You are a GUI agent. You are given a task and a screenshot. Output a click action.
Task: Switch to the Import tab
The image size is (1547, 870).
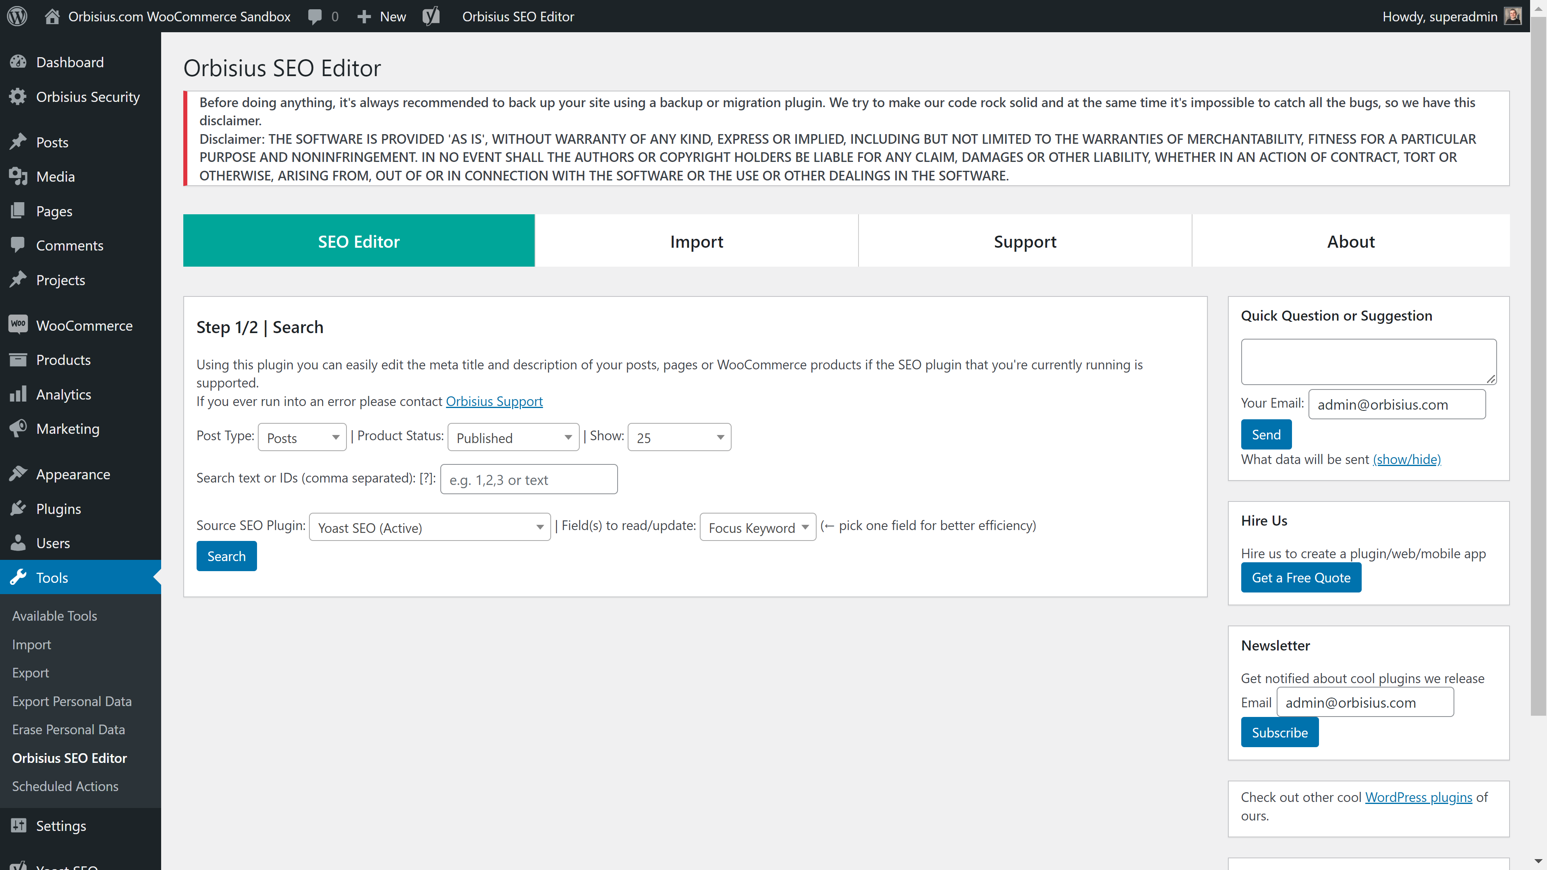click(697, 241)
